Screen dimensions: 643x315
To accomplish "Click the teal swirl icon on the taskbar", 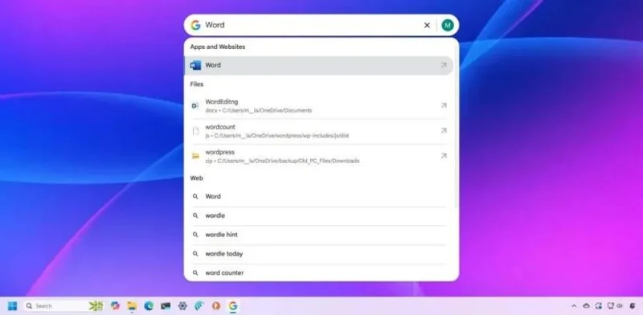I will click(x=199, y=306).
